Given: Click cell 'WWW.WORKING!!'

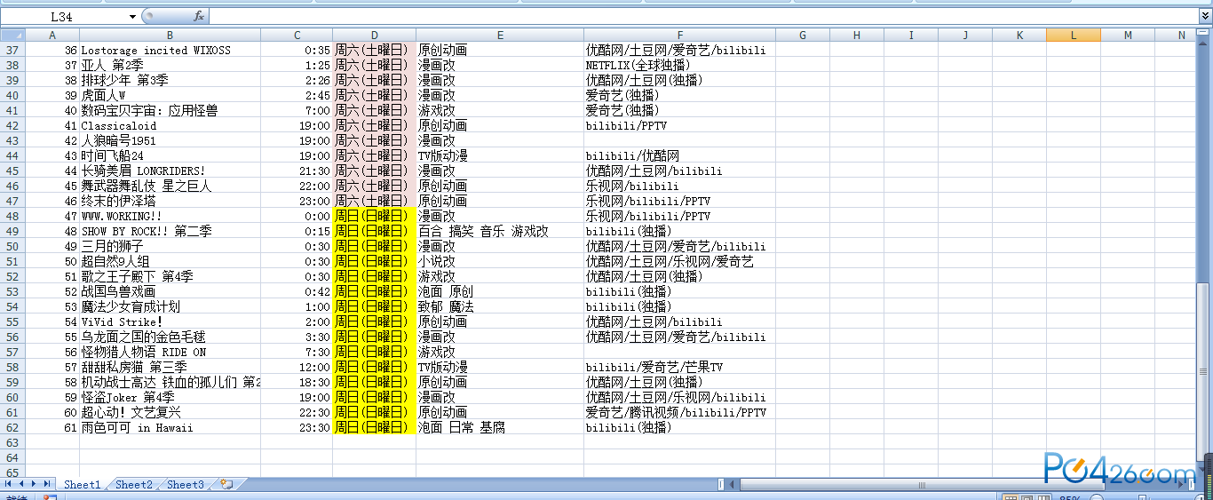Looking at the screenshot, I should (x=170, y=216).
